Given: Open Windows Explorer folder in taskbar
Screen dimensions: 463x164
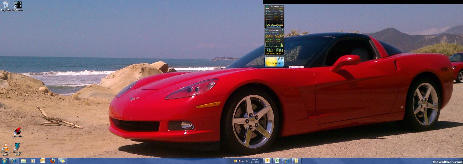Looking at the screenshot, I should pyautogui.click(x=23, y=161).
